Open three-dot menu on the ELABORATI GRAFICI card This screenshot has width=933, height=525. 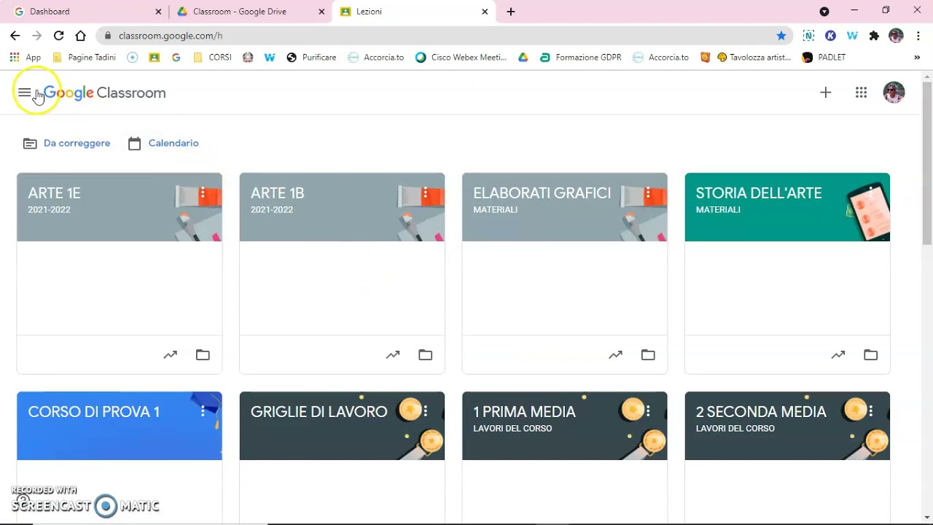648,193
